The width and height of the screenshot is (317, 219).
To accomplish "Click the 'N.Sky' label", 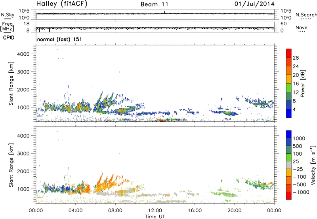I will (x=8, y=15).
